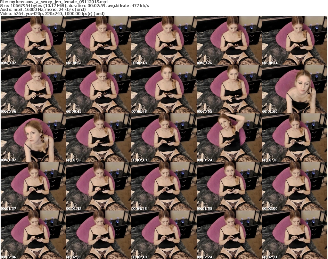Select the thumbnail stamped 00:00:13
Screen dimensions: 328x259
point(98,41)
